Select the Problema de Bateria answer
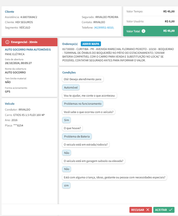Viewport: 178px width, 216px height. point(77,136)
